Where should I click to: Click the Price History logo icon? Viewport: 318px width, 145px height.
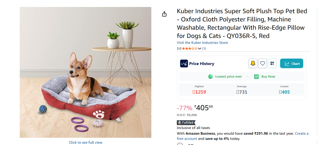pos(184,63)
